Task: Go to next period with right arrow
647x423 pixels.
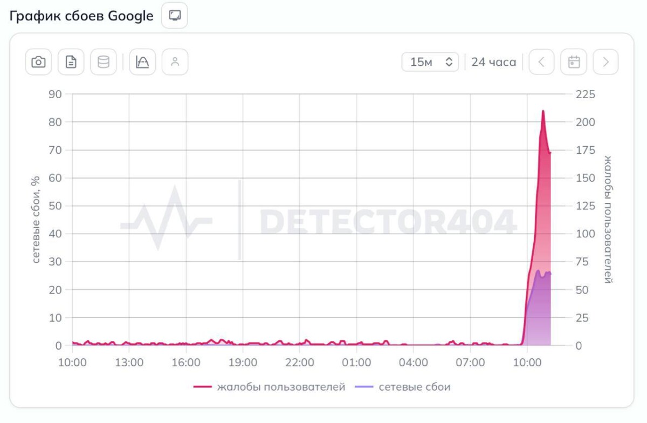Action: [x=605, y=62]
